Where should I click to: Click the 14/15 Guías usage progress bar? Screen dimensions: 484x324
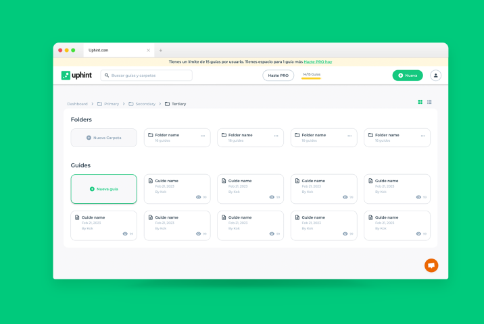click(x=311, y=78)
